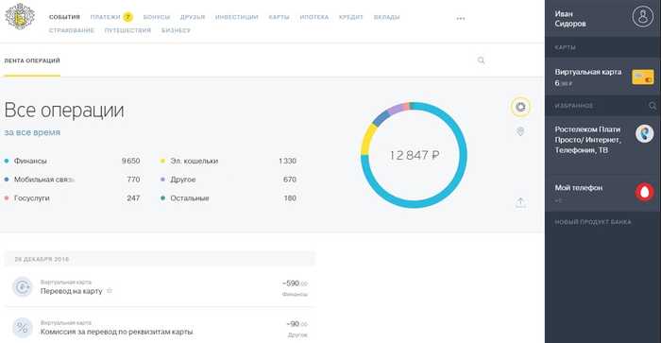Open the Страхование section
The height and width of the screenshot is (343, 661).
(x=72, y=30)
